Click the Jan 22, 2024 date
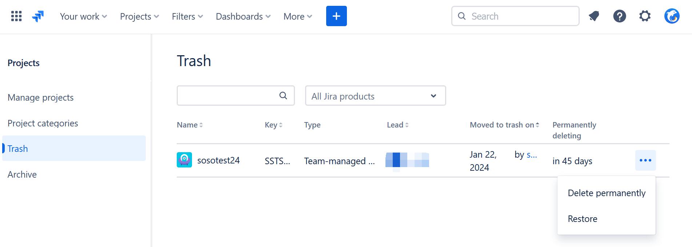692x247 pixels. [483, 161]
